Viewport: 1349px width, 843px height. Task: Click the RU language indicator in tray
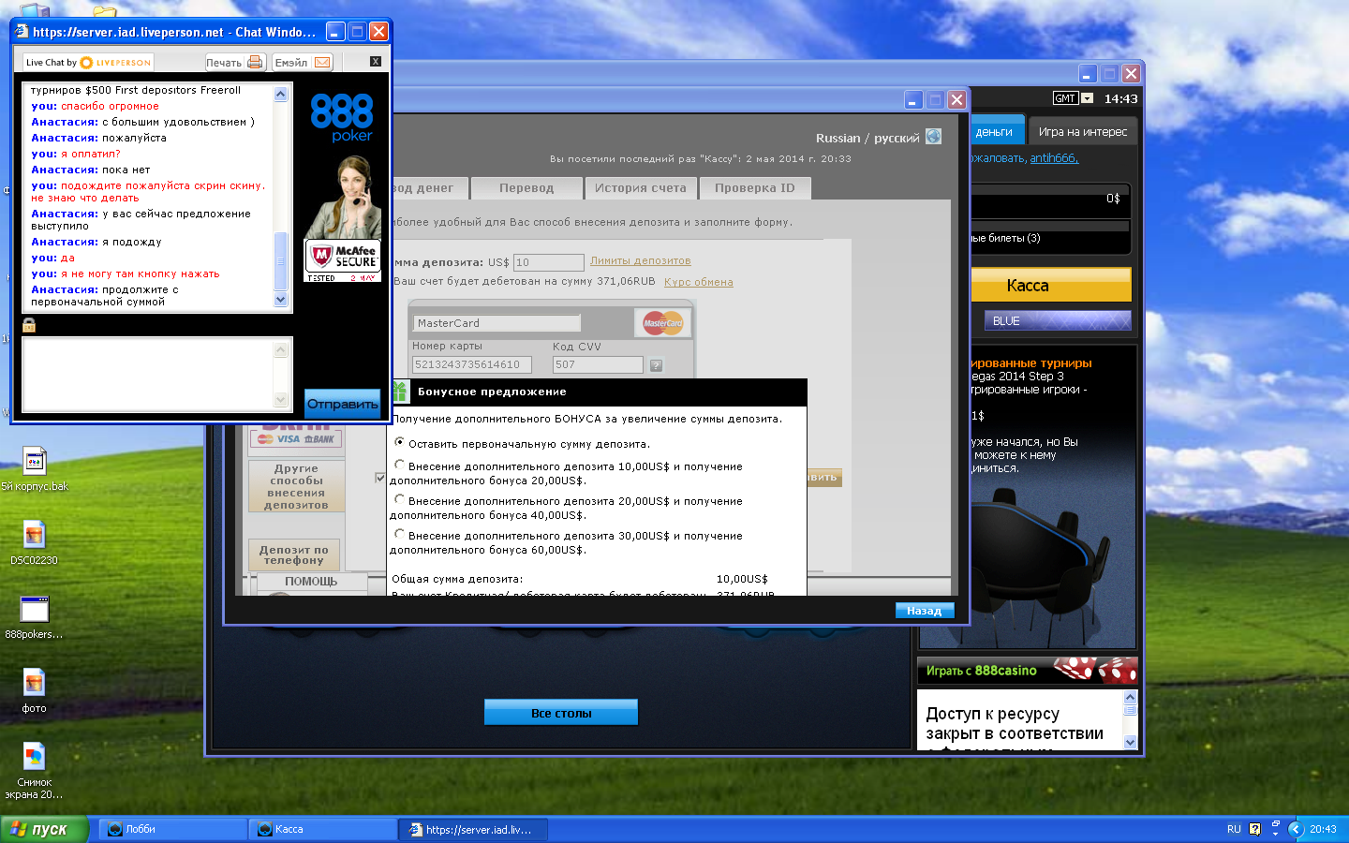click(1234, 829)
